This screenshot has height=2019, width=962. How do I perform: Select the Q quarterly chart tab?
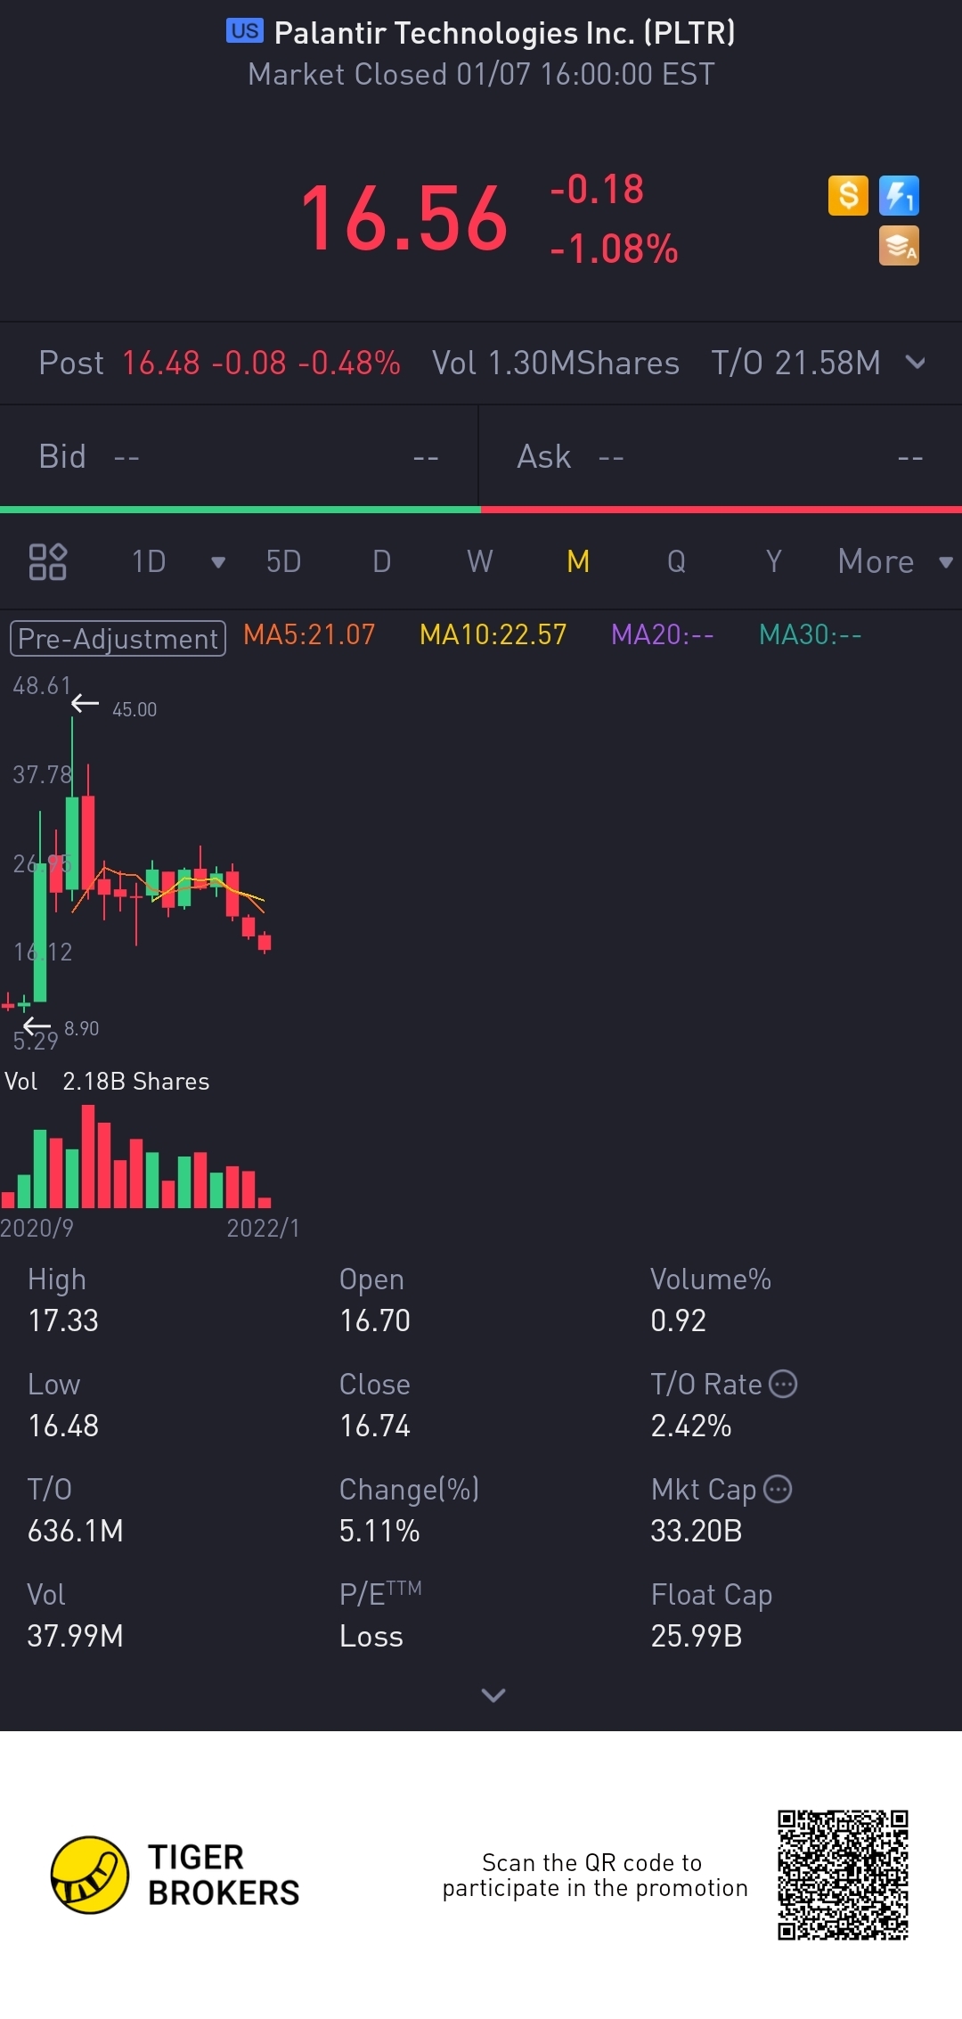pyautogui.click(x=676, y=561)
